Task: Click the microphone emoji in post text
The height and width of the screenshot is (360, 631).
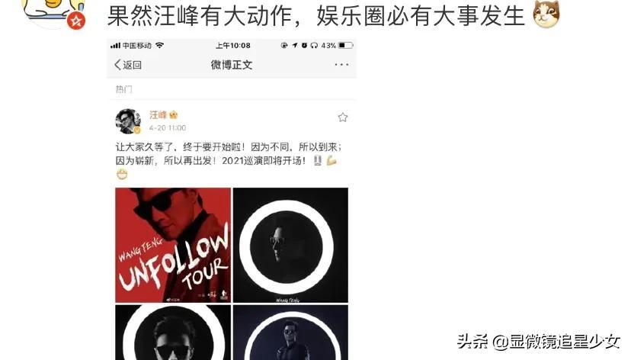Action: point(318,161)
